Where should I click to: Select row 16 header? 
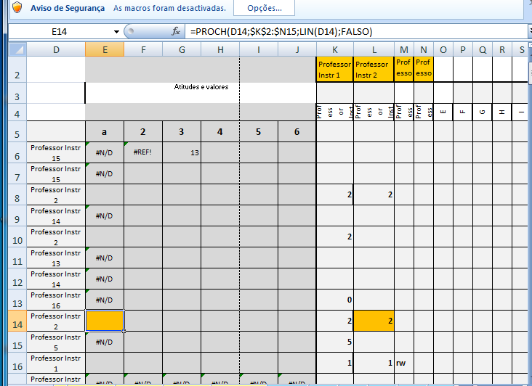click(17, 363)
